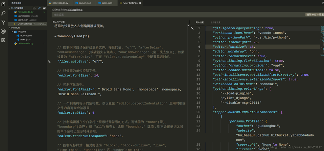Switch to the tasks.json tab
This screenshot has height=151, width=324.
[107, 3]
